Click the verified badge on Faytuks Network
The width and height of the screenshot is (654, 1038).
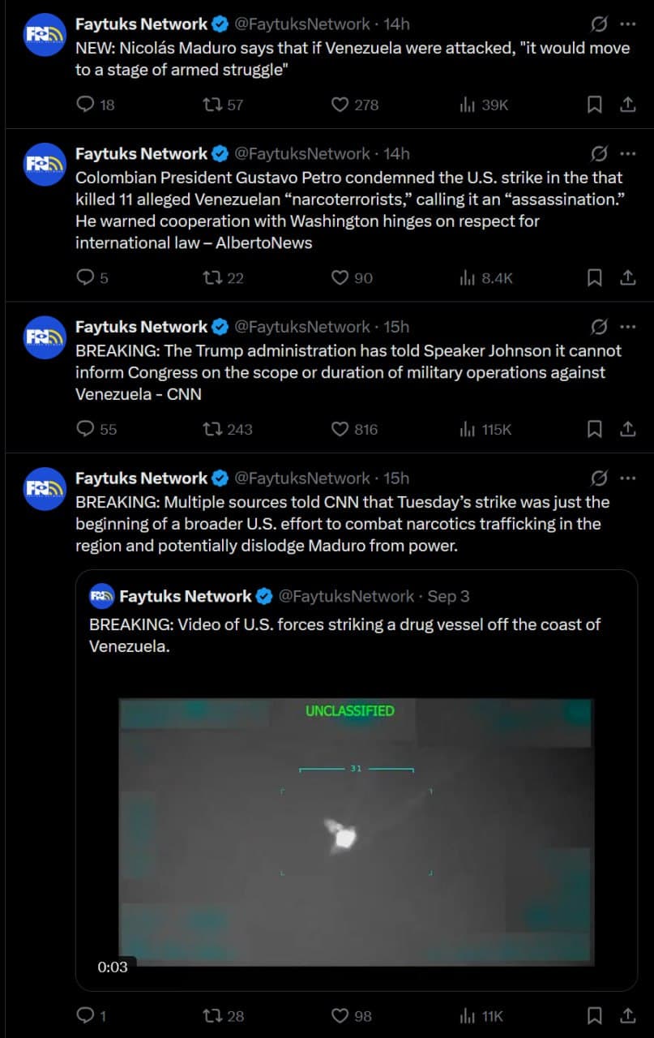point(219,24)
